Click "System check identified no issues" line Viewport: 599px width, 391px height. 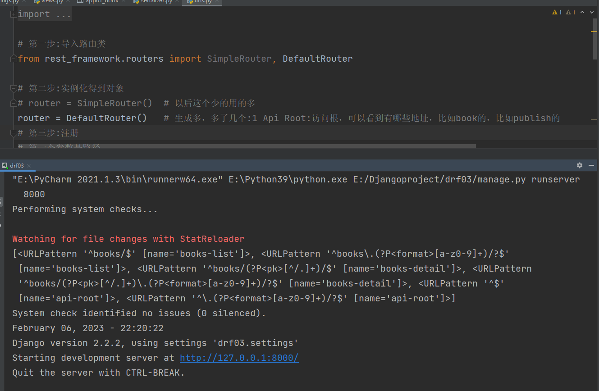[x=139, y=314]
